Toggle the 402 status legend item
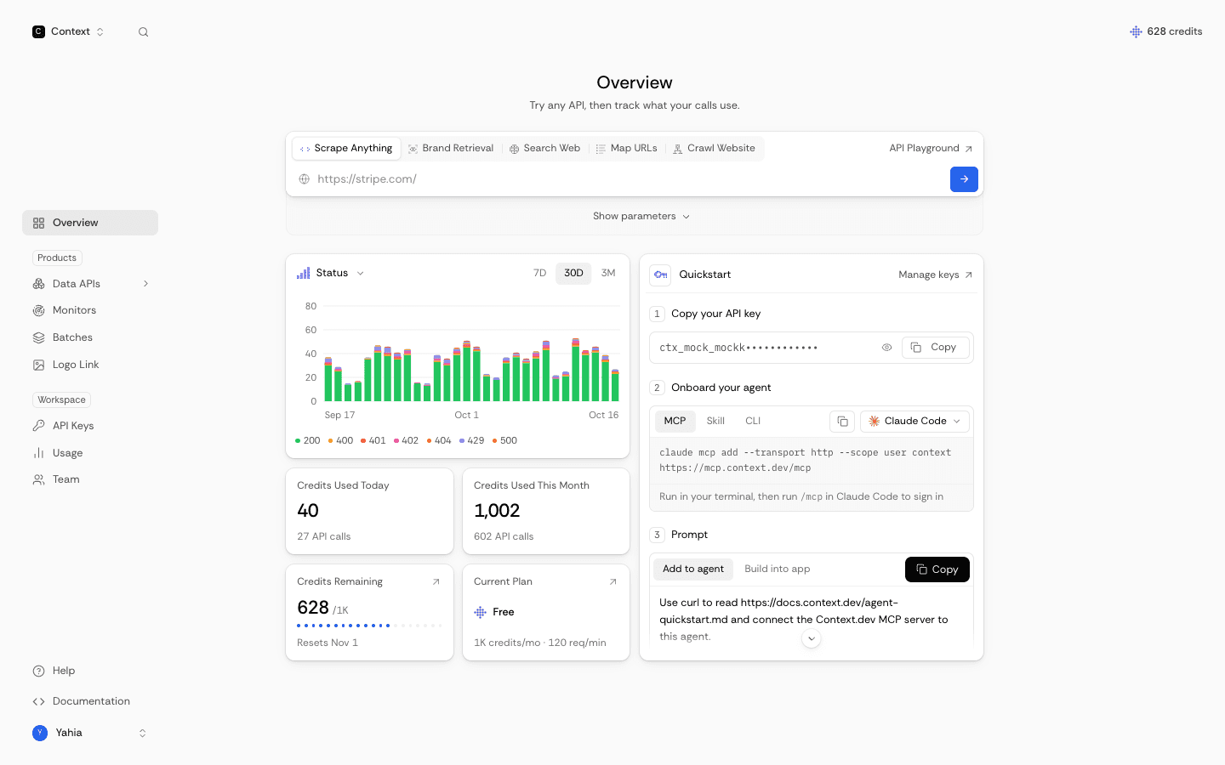1225x765 pixels. point(406,440)
